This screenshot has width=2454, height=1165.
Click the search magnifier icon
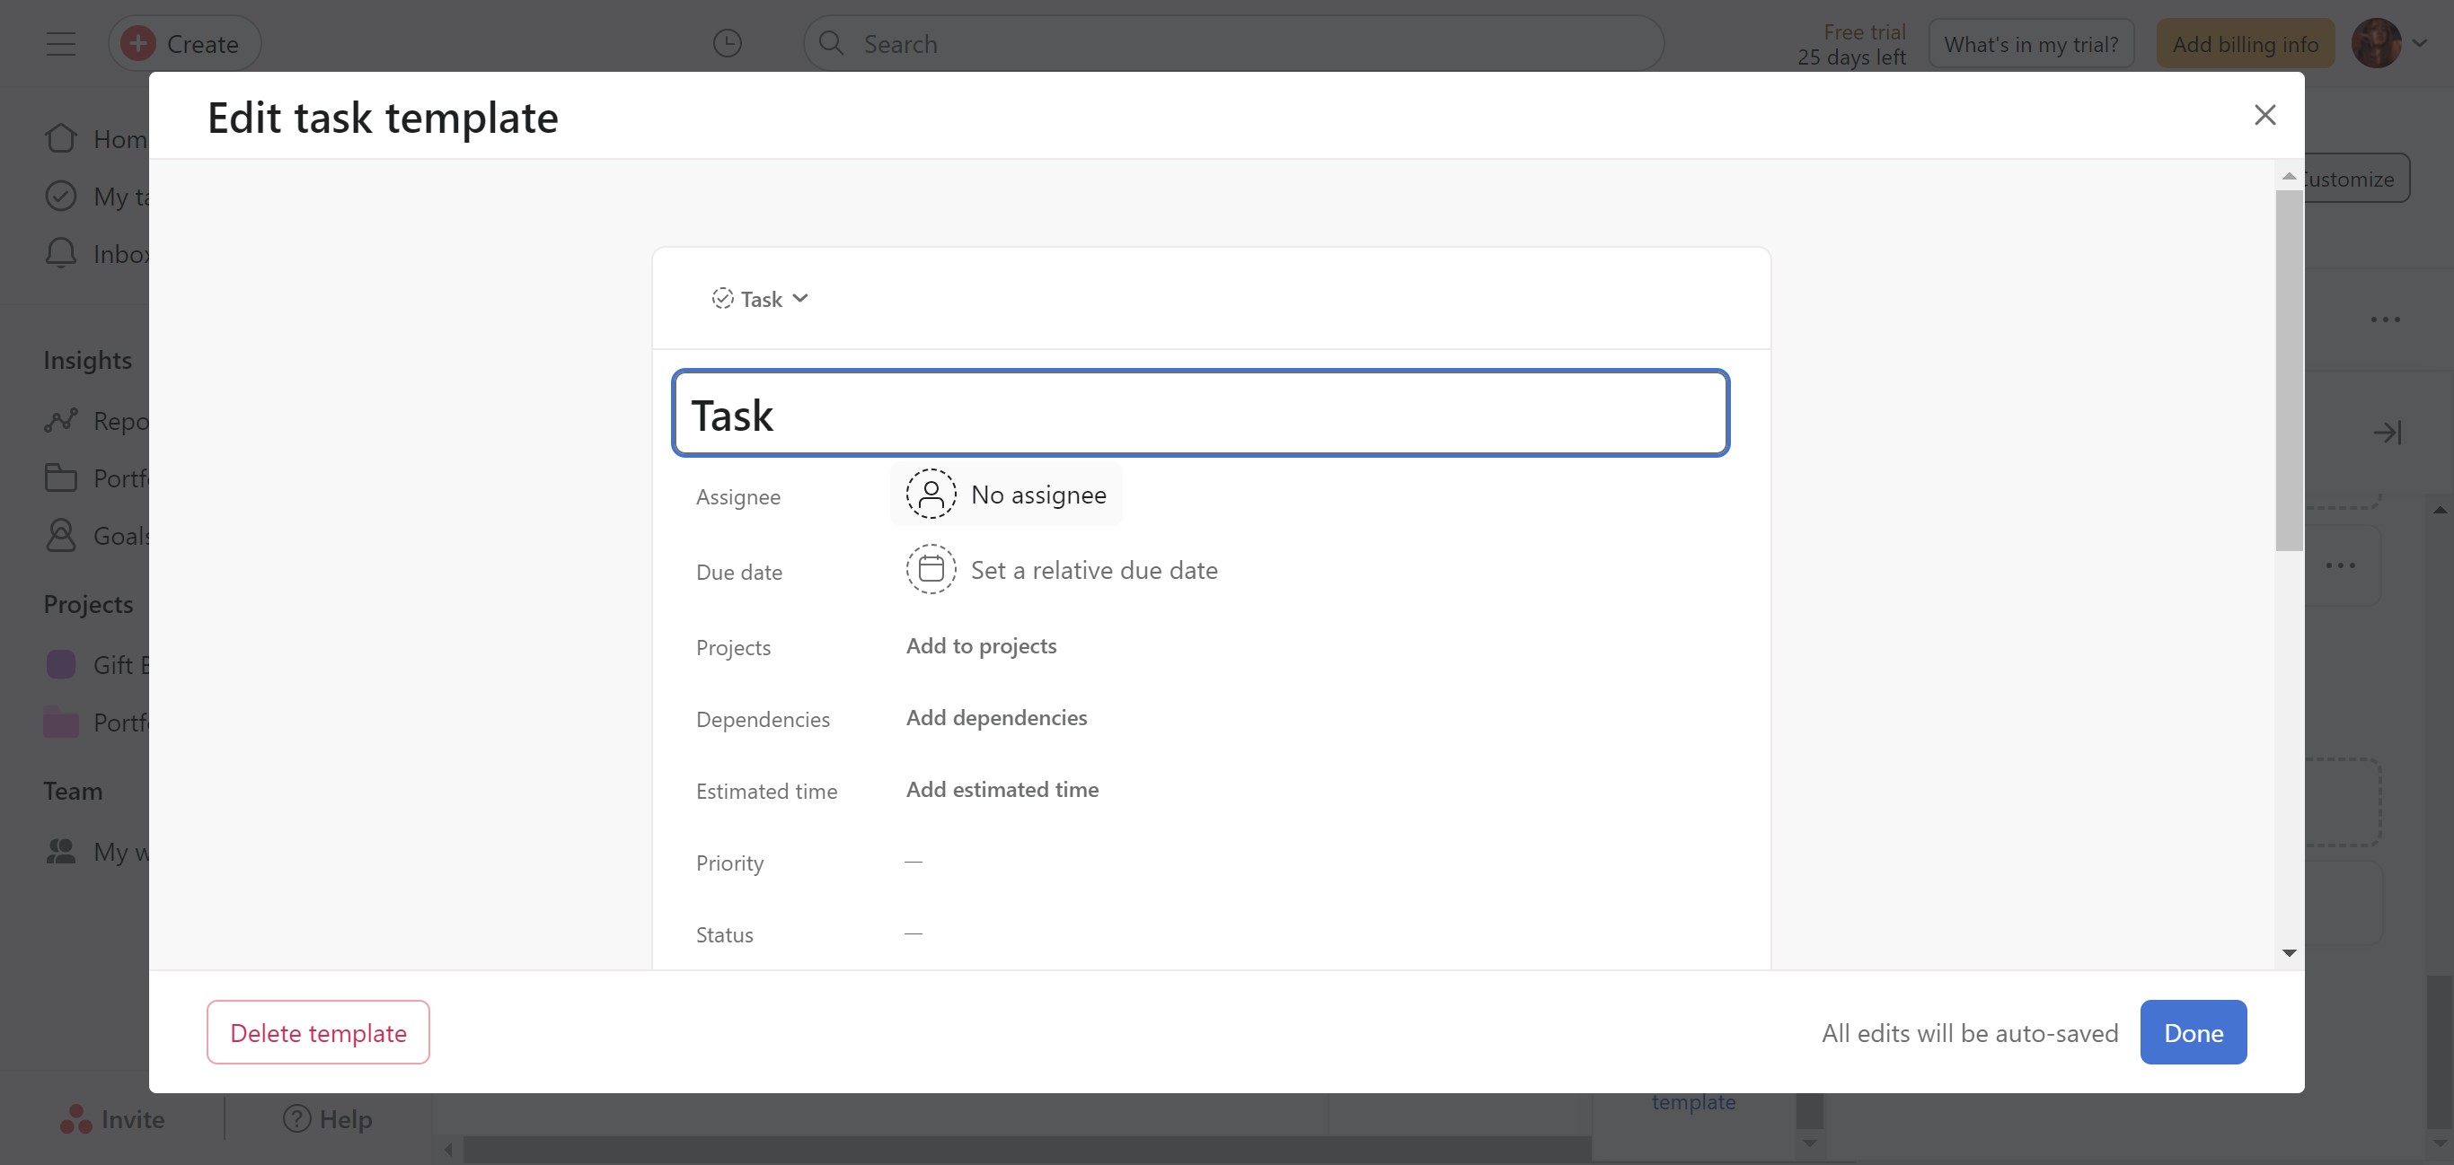click(832, 44)
